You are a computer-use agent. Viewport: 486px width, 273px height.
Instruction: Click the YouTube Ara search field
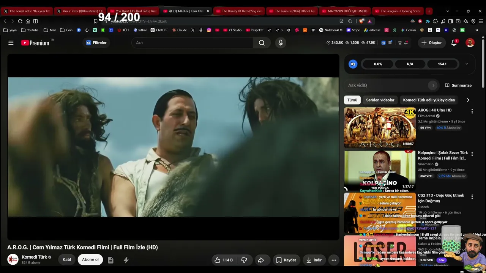[x=193, y=43]
